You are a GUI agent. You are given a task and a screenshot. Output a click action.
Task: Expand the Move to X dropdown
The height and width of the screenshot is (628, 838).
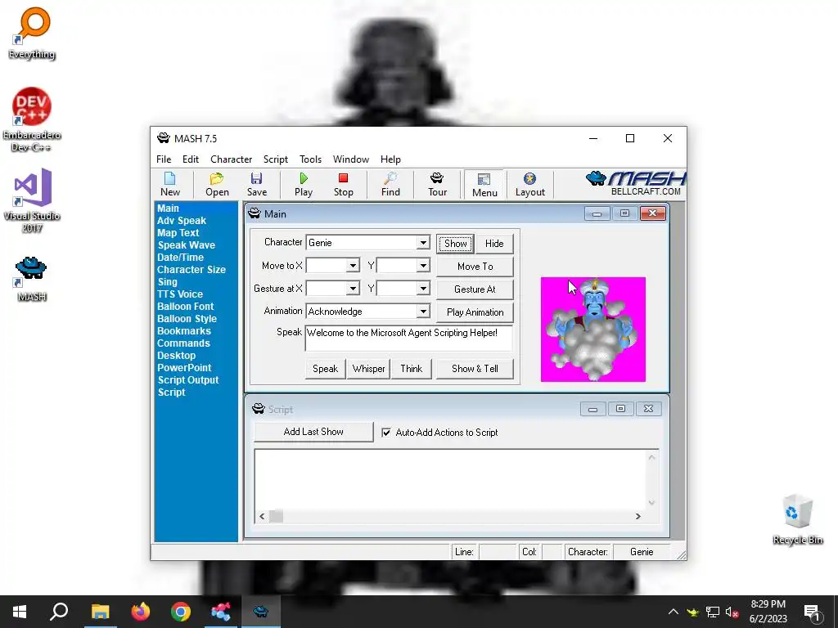tap(353, 266)
